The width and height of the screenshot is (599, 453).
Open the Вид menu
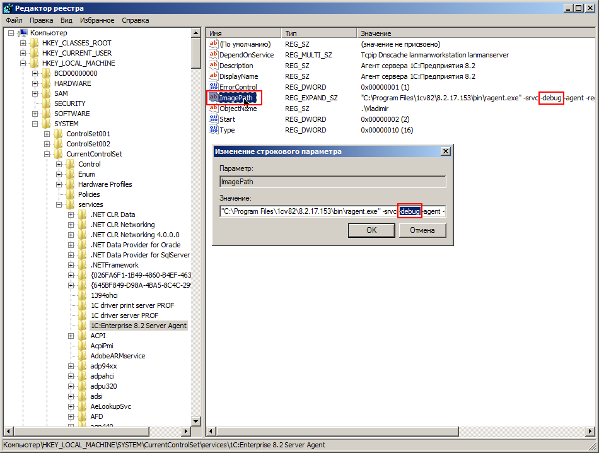pyautogui.click(x=66, y=20)
